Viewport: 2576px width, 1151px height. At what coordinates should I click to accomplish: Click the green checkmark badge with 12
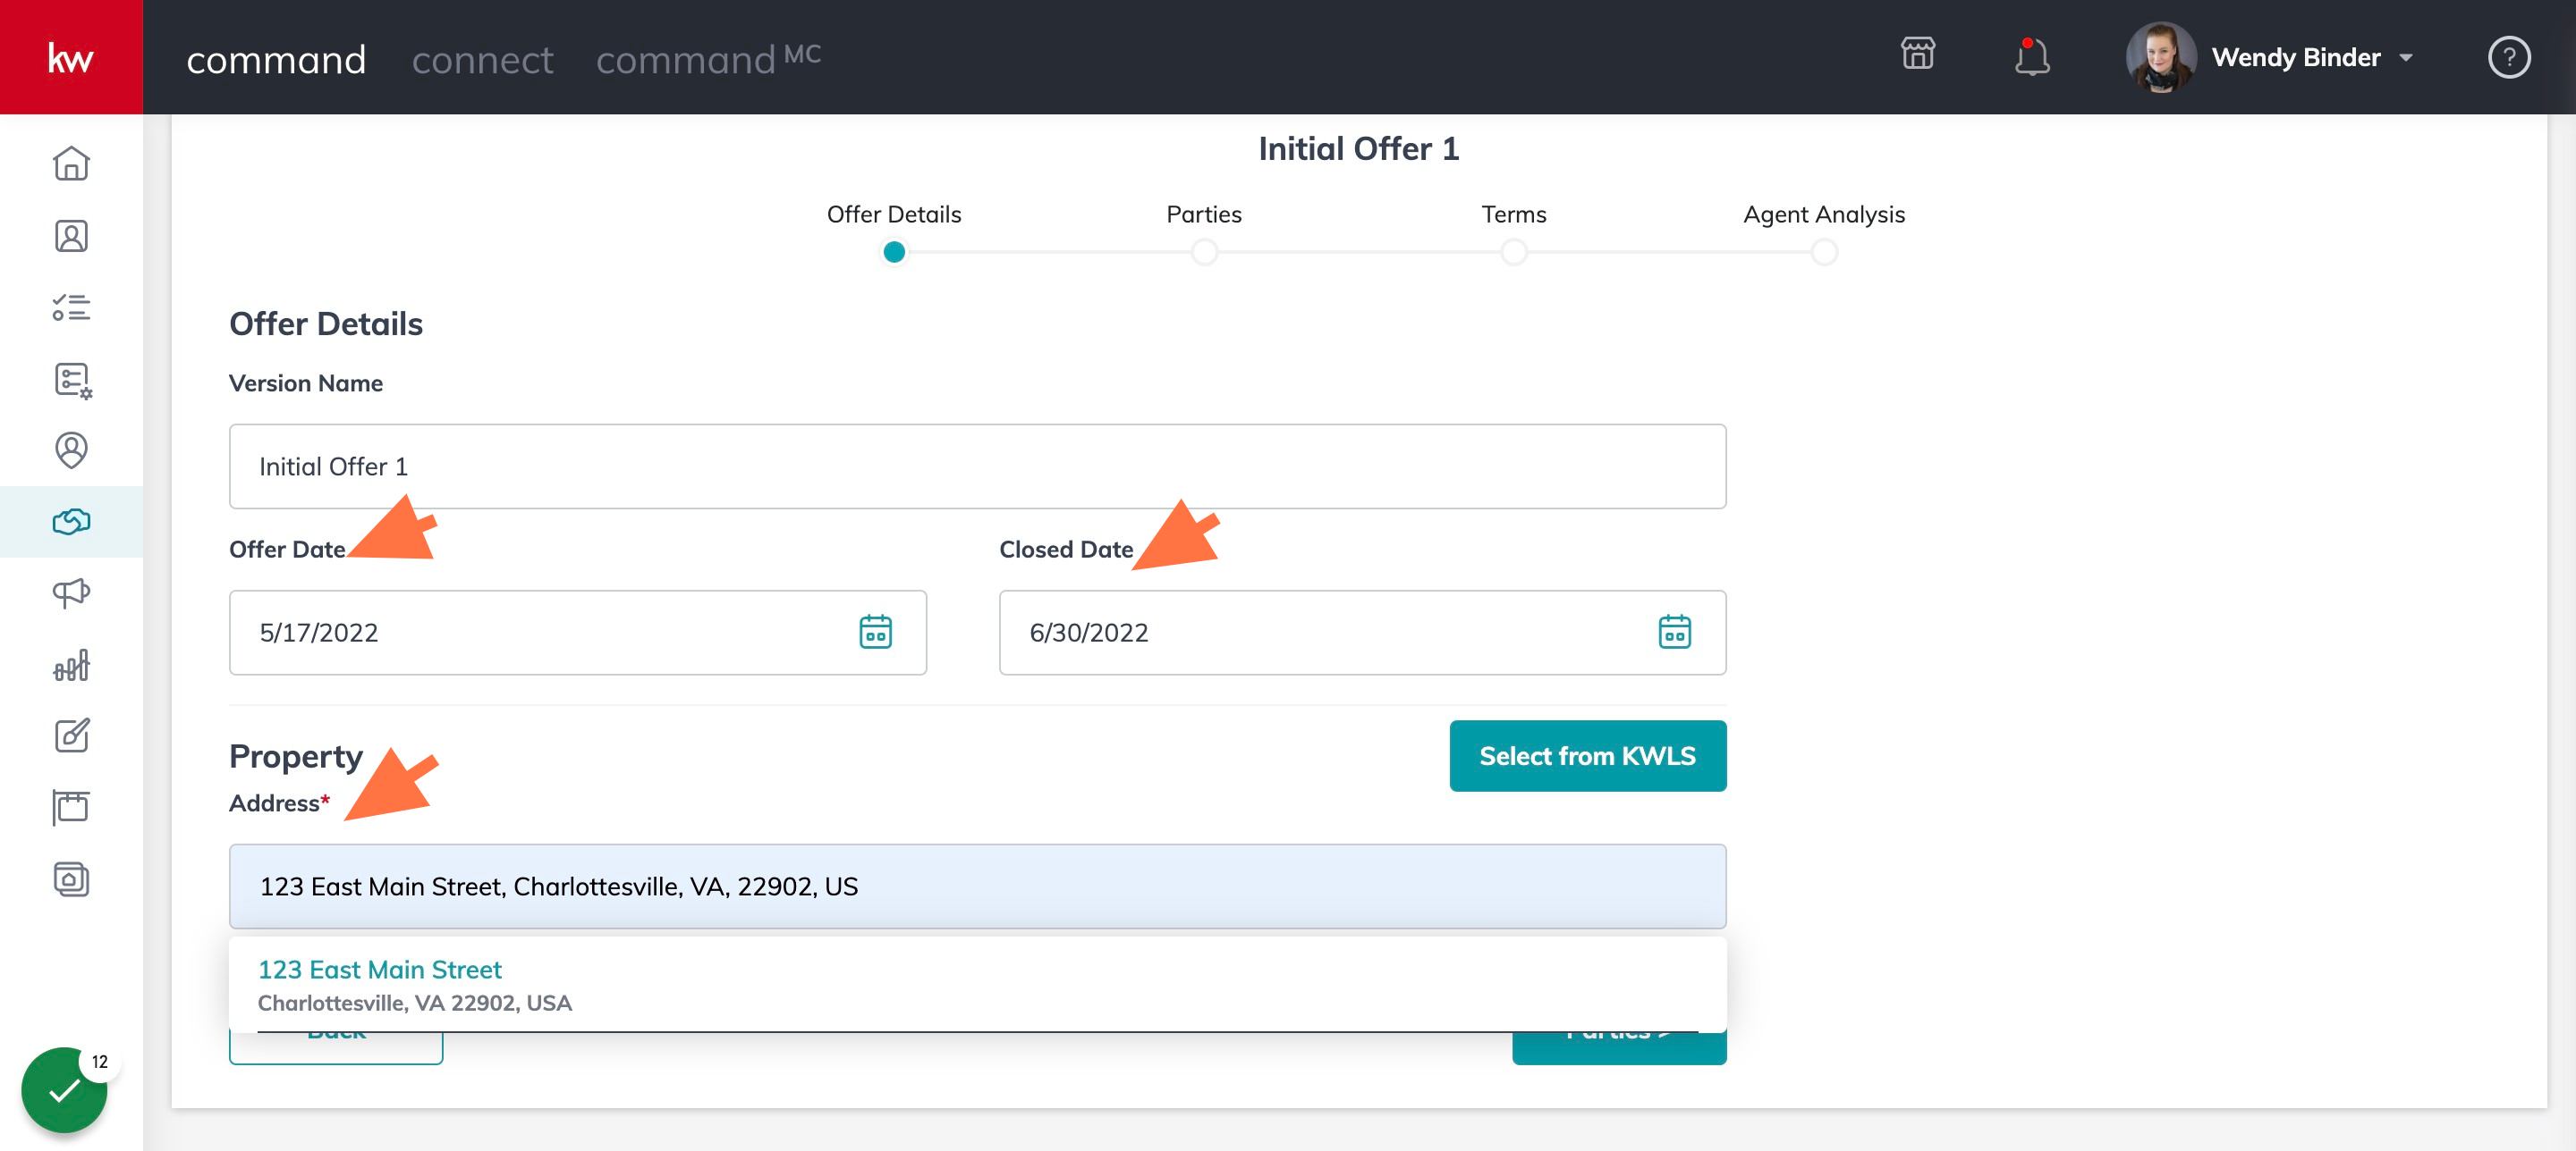coord(65,1090)
